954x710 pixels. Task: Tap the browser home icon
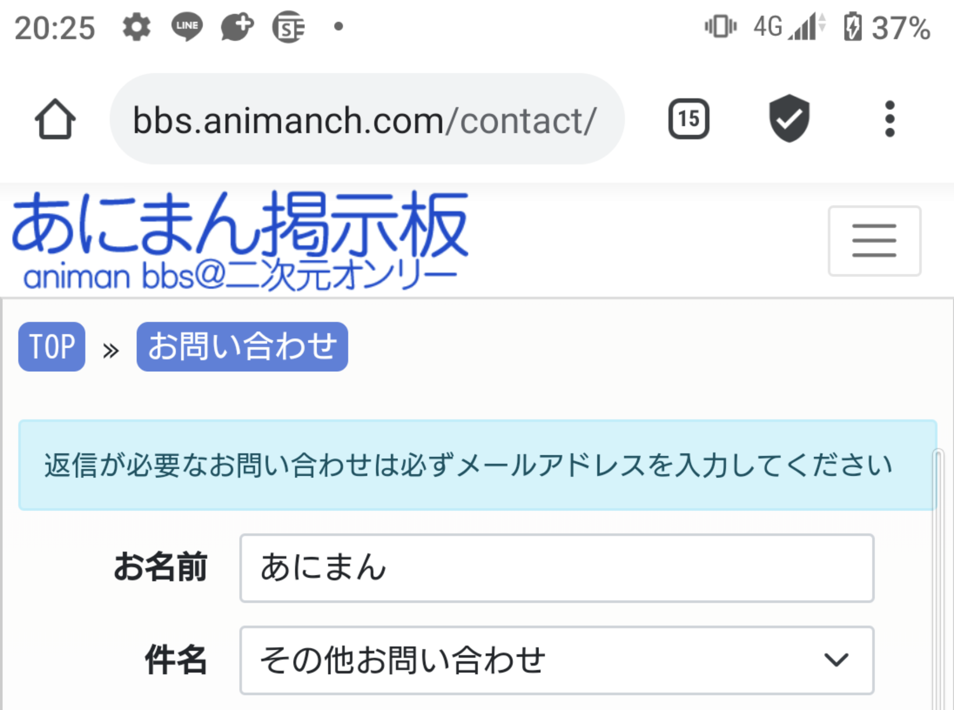pyautogui.click(x=55, y=119)
